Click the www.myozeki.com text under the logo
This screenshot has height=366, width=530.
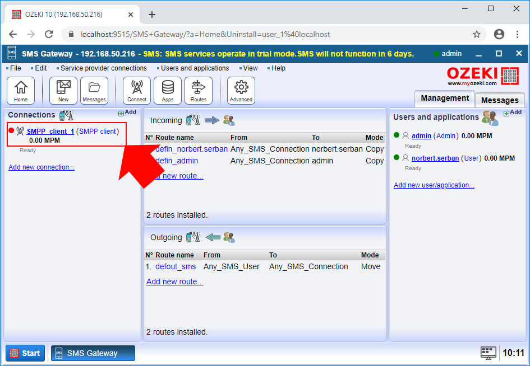tap(472, 83)
